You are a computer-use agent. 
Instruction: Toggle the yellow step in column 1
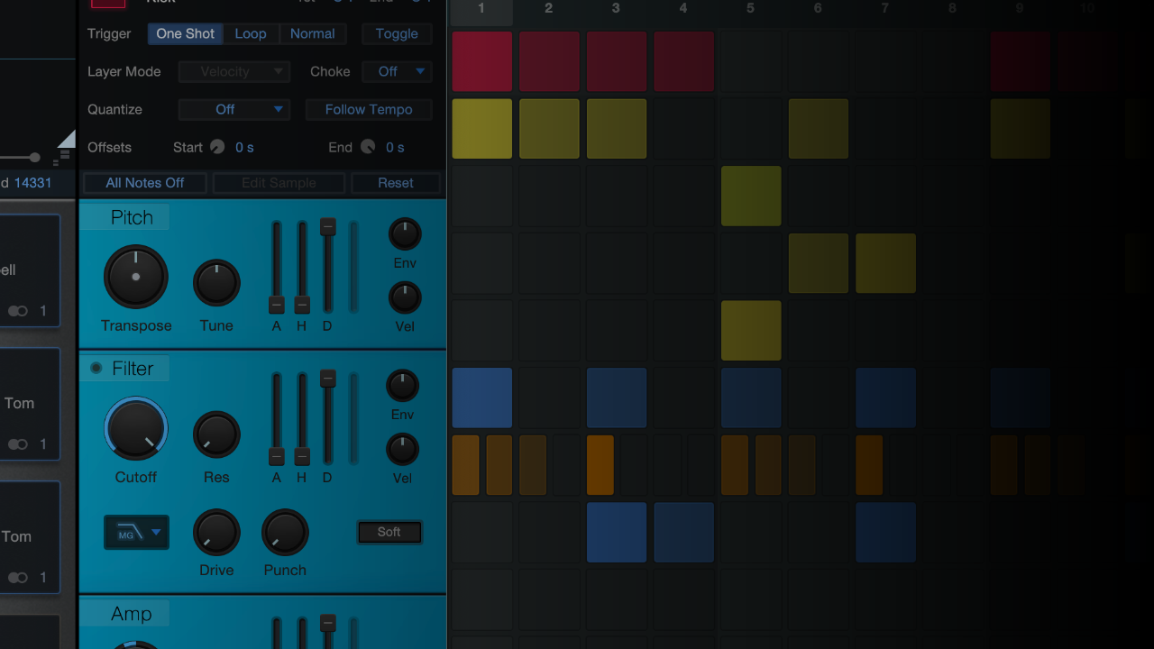[x=482, y=129]
